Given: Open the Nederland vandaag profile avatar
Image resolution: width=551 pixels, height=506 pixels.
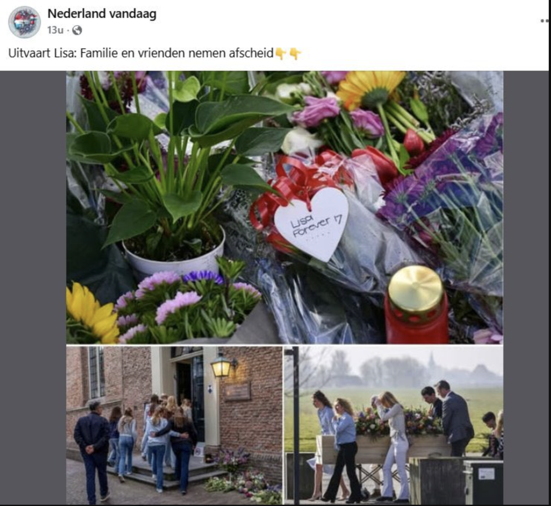Looking at the screenshot, I should [x=25, y=22].
